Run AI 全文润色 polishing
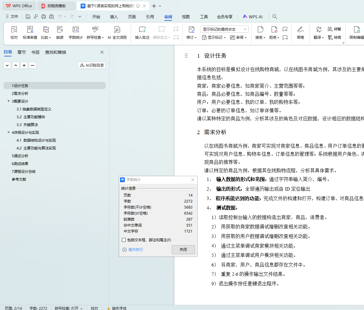This screenshot has width=364, height=310. coord(117,33)
